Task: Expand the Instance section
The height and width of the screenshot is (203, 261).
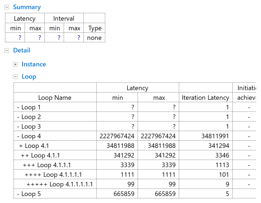Action: click(x=15, y=64)
